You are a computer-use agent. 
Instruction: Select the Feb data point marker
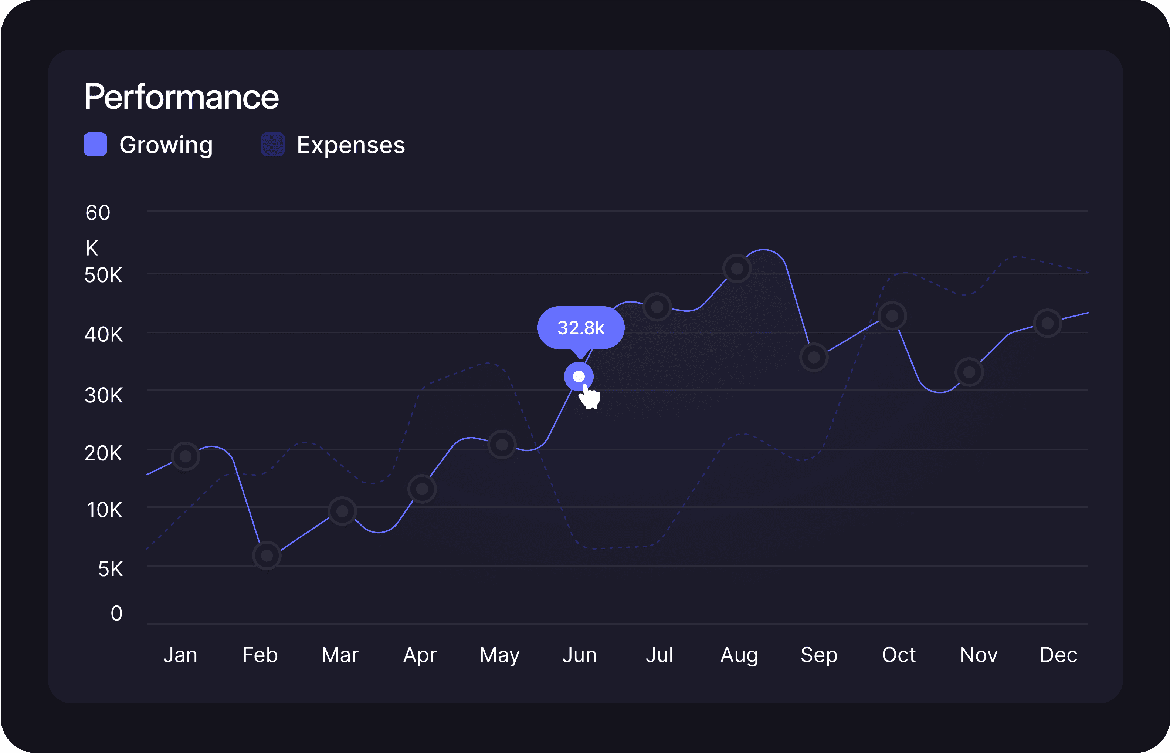(x=267, y=556)
